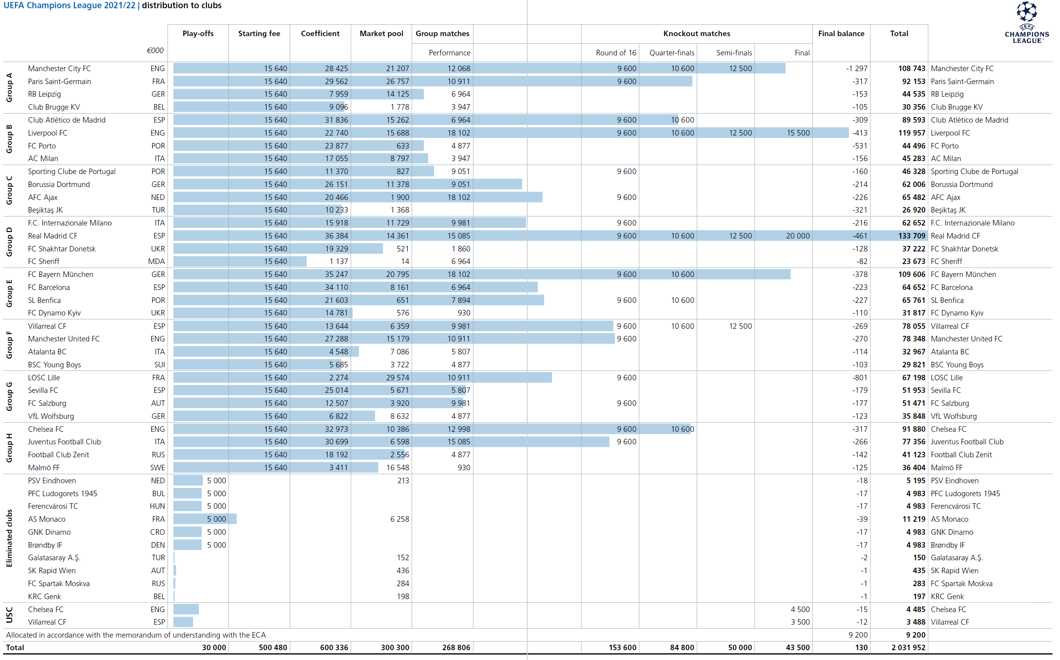Select the USC section label
Viewport: 1060px width, 660px height.
point(9,615)
